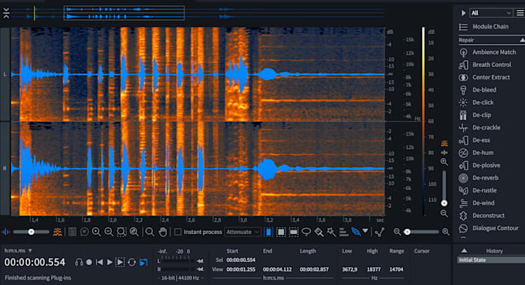This screenshot has width=525, height=285.
Task: Toggle headphone input monitoring
Action: click(79, 263)
